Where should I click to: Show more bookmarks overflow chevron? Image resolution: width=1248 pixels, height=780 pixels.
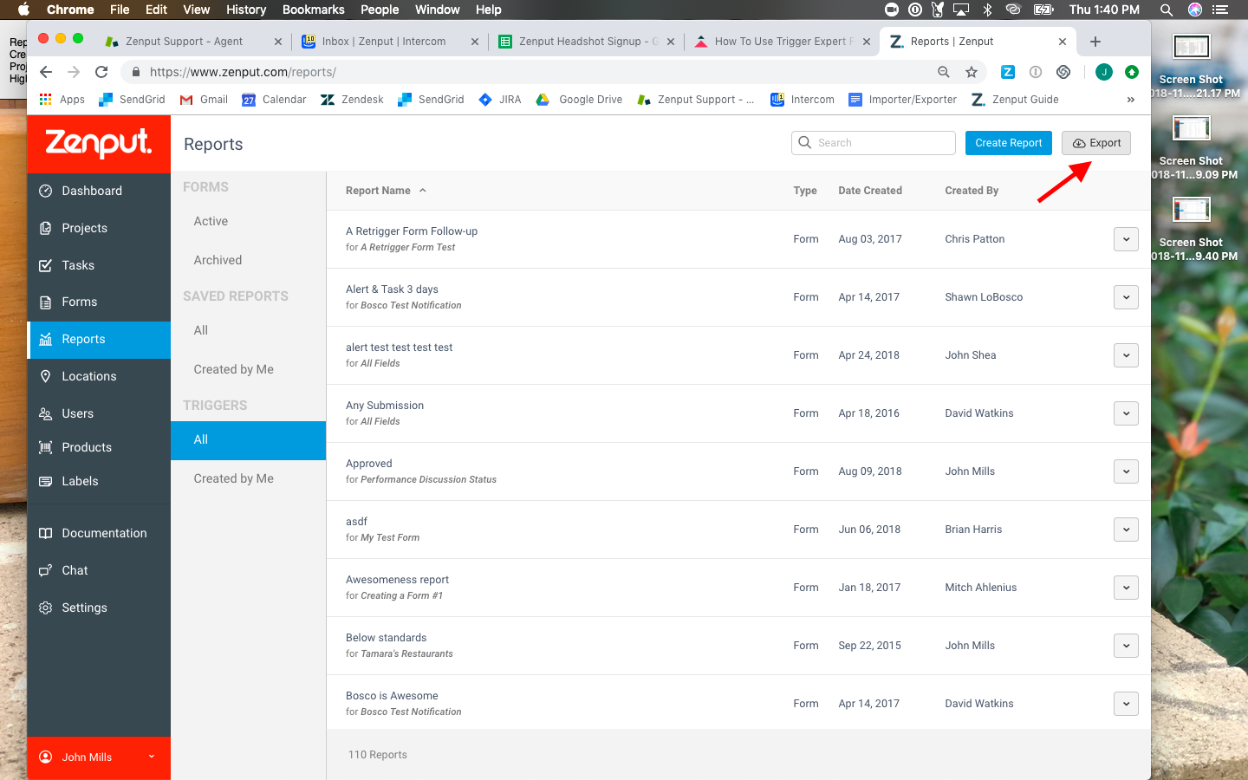1130,100
